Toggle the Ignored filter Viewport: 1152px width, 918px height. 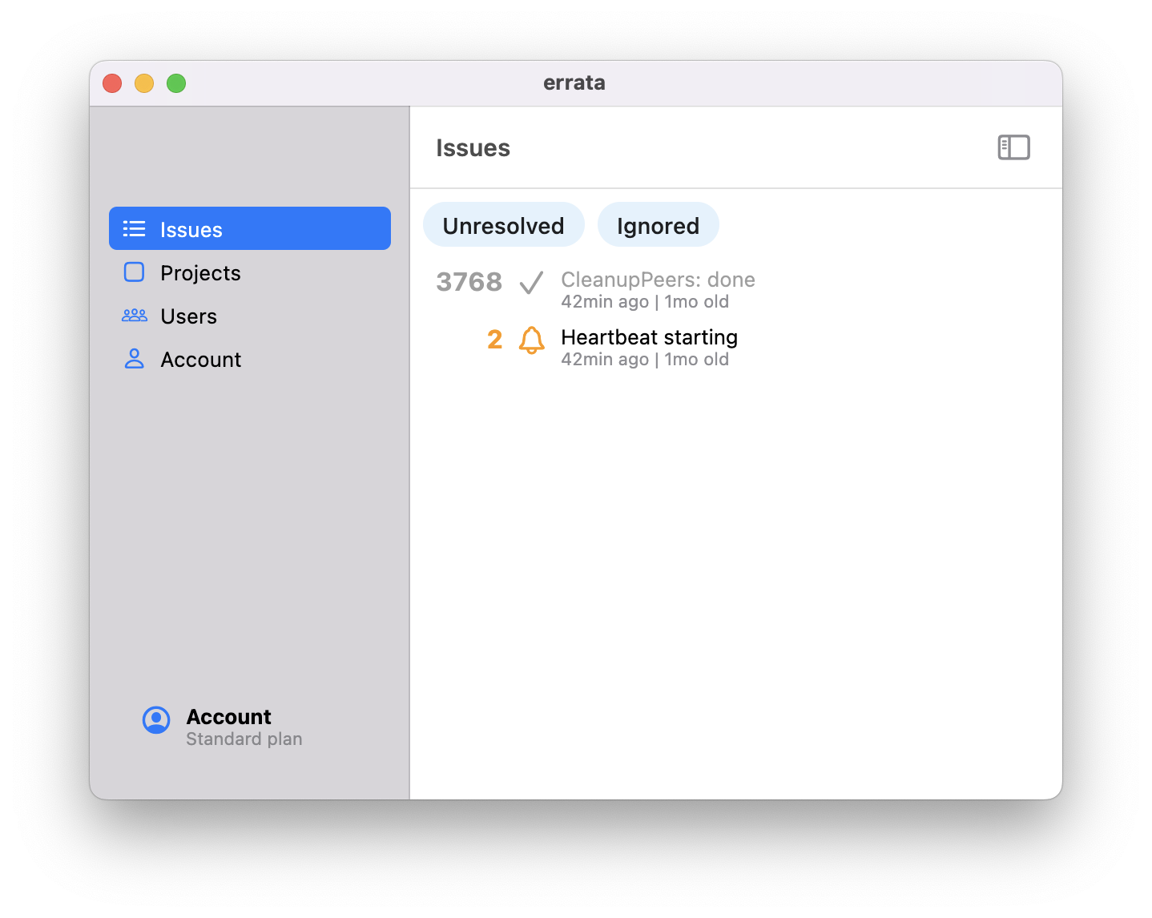[658, 225]
